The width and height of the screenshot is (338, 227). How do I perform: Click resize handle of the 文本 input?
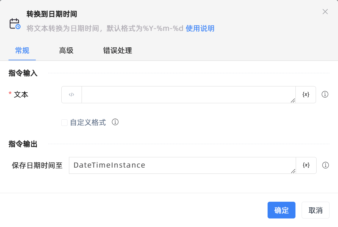(293, 101)
